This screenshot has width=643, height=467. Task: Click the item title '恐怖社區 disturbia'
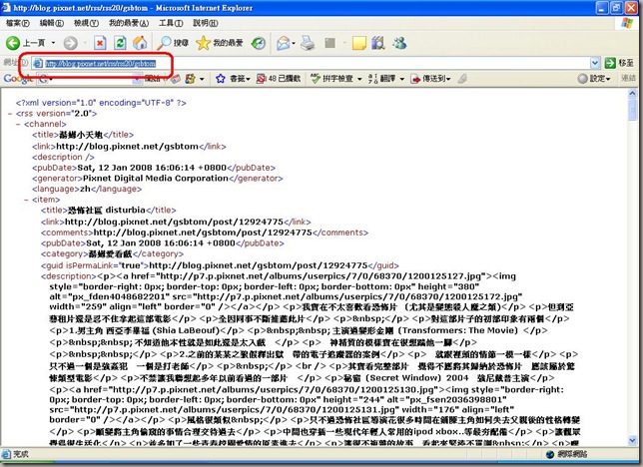point(107,211)
